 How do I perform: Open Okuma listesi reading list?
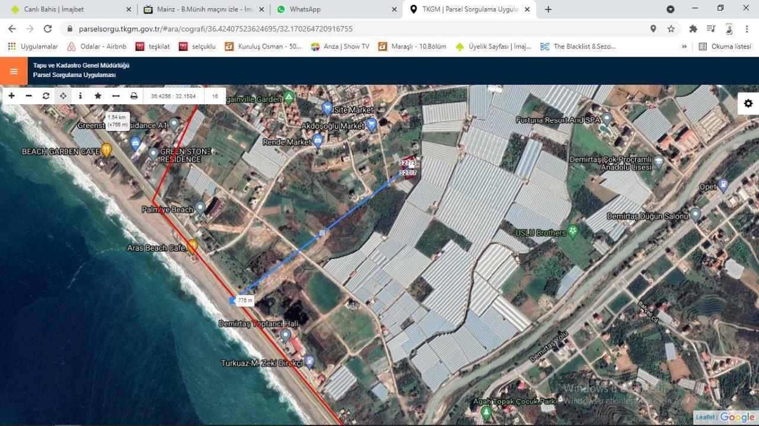coord(725,46)
